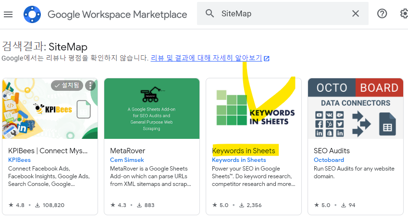Click the 2,356 downloads count

(250, 205)
